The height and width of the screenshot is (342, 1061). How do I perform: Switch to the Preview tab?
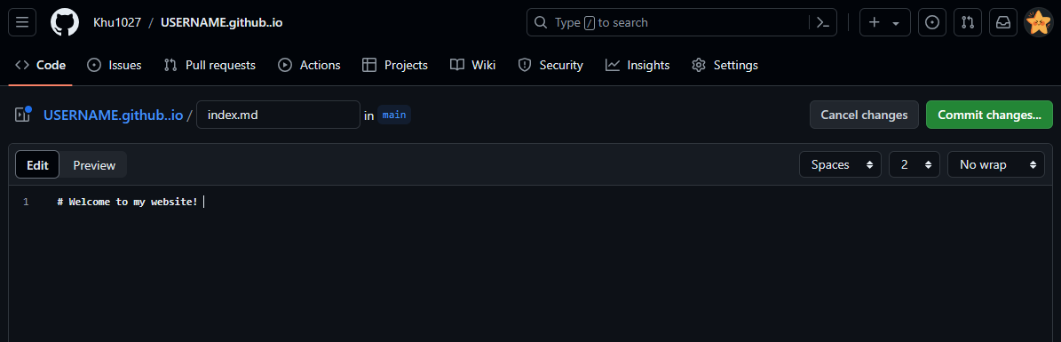[x=94, y=165]
